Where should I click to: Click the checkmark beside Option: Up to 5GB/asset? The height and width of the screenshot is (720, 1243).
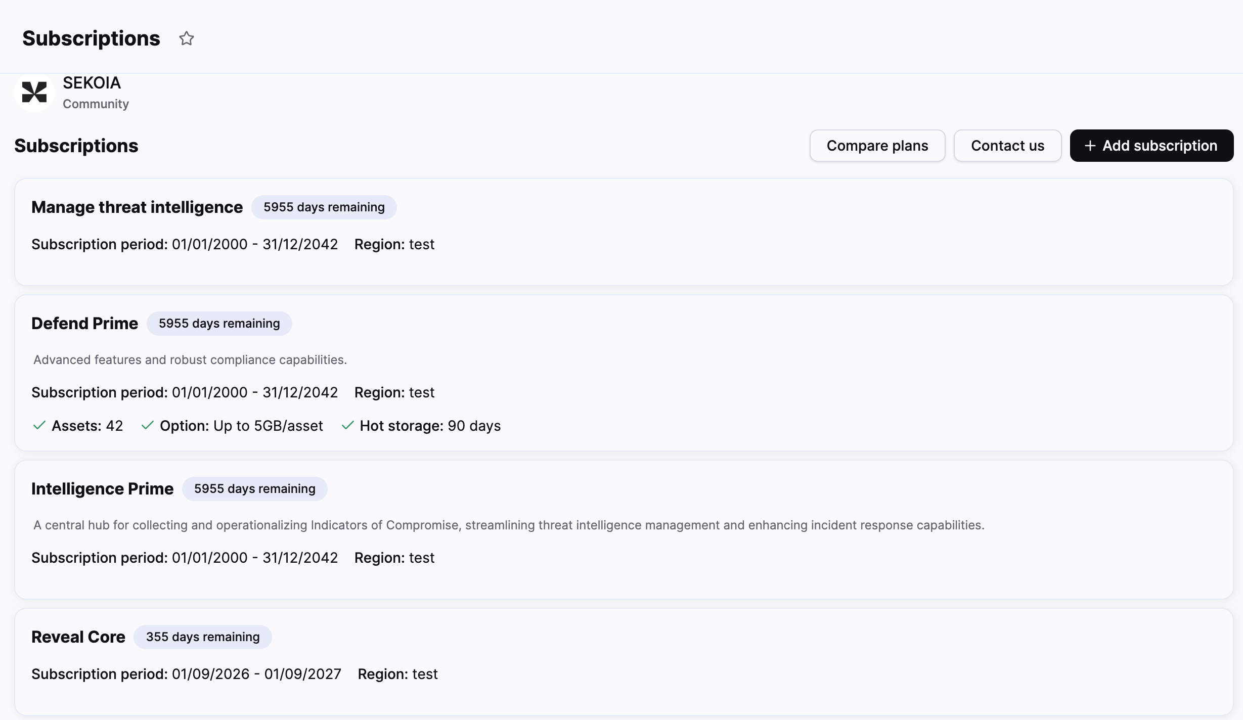[147, 425]
